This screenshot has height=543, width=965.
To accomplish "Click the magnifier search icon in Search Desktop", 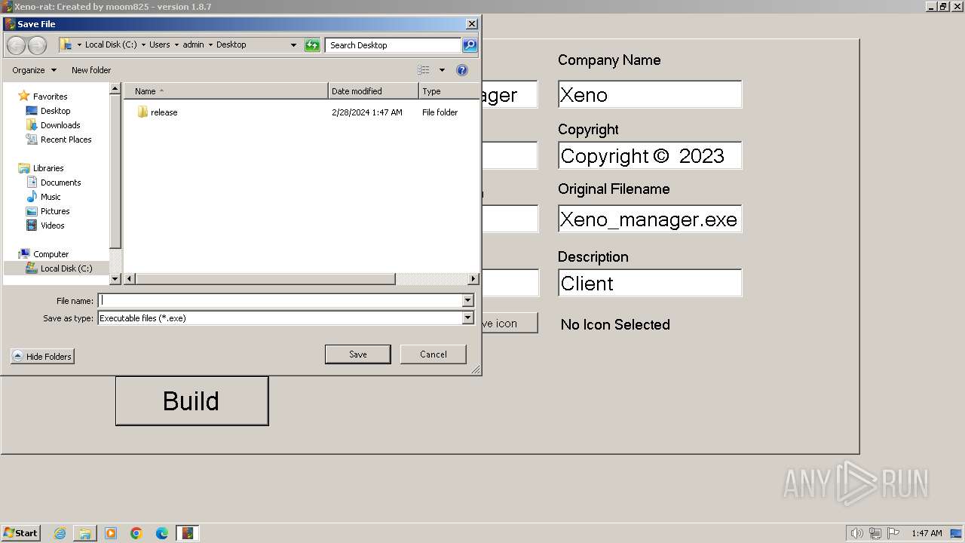I will coord(469,45).
